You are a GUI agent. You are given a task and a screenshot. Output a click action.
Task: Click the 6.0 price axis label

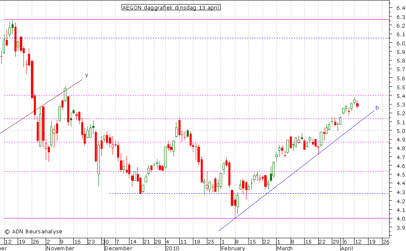[x=401, y=43]
